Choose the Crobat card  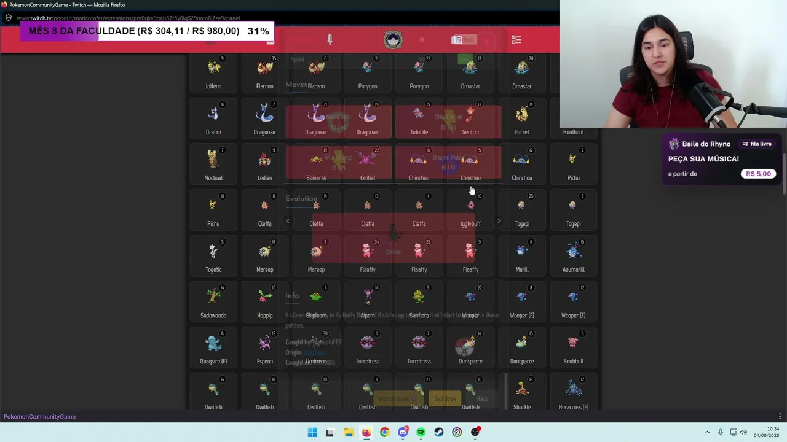click(x=368, y=165)
